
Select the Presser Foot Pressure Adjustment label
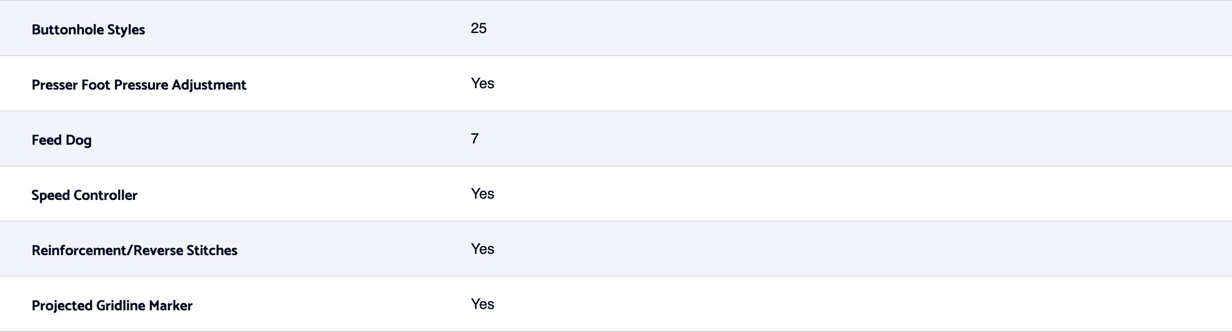(139, 85)
